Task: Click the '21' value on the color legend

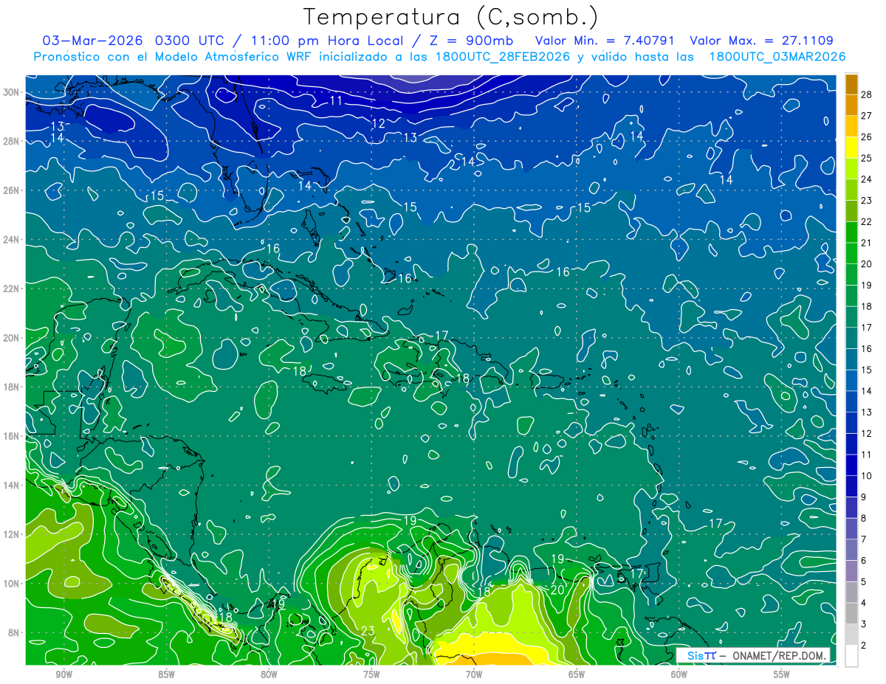Action: click(867, 243)
